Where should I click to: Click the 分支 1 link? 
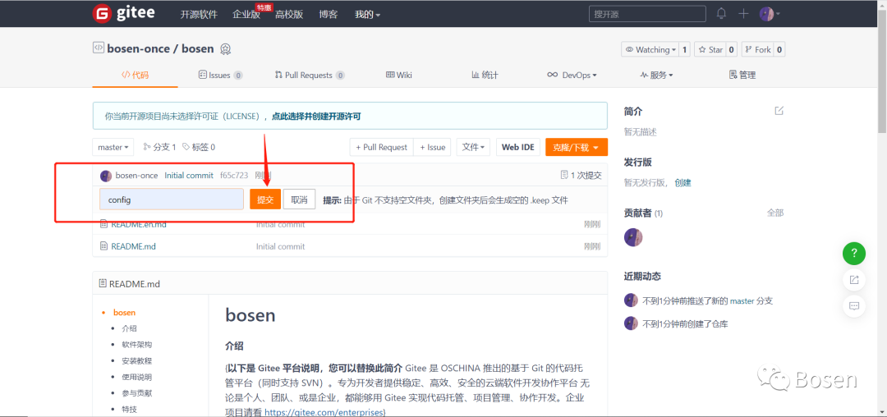[x=159, y=147]
